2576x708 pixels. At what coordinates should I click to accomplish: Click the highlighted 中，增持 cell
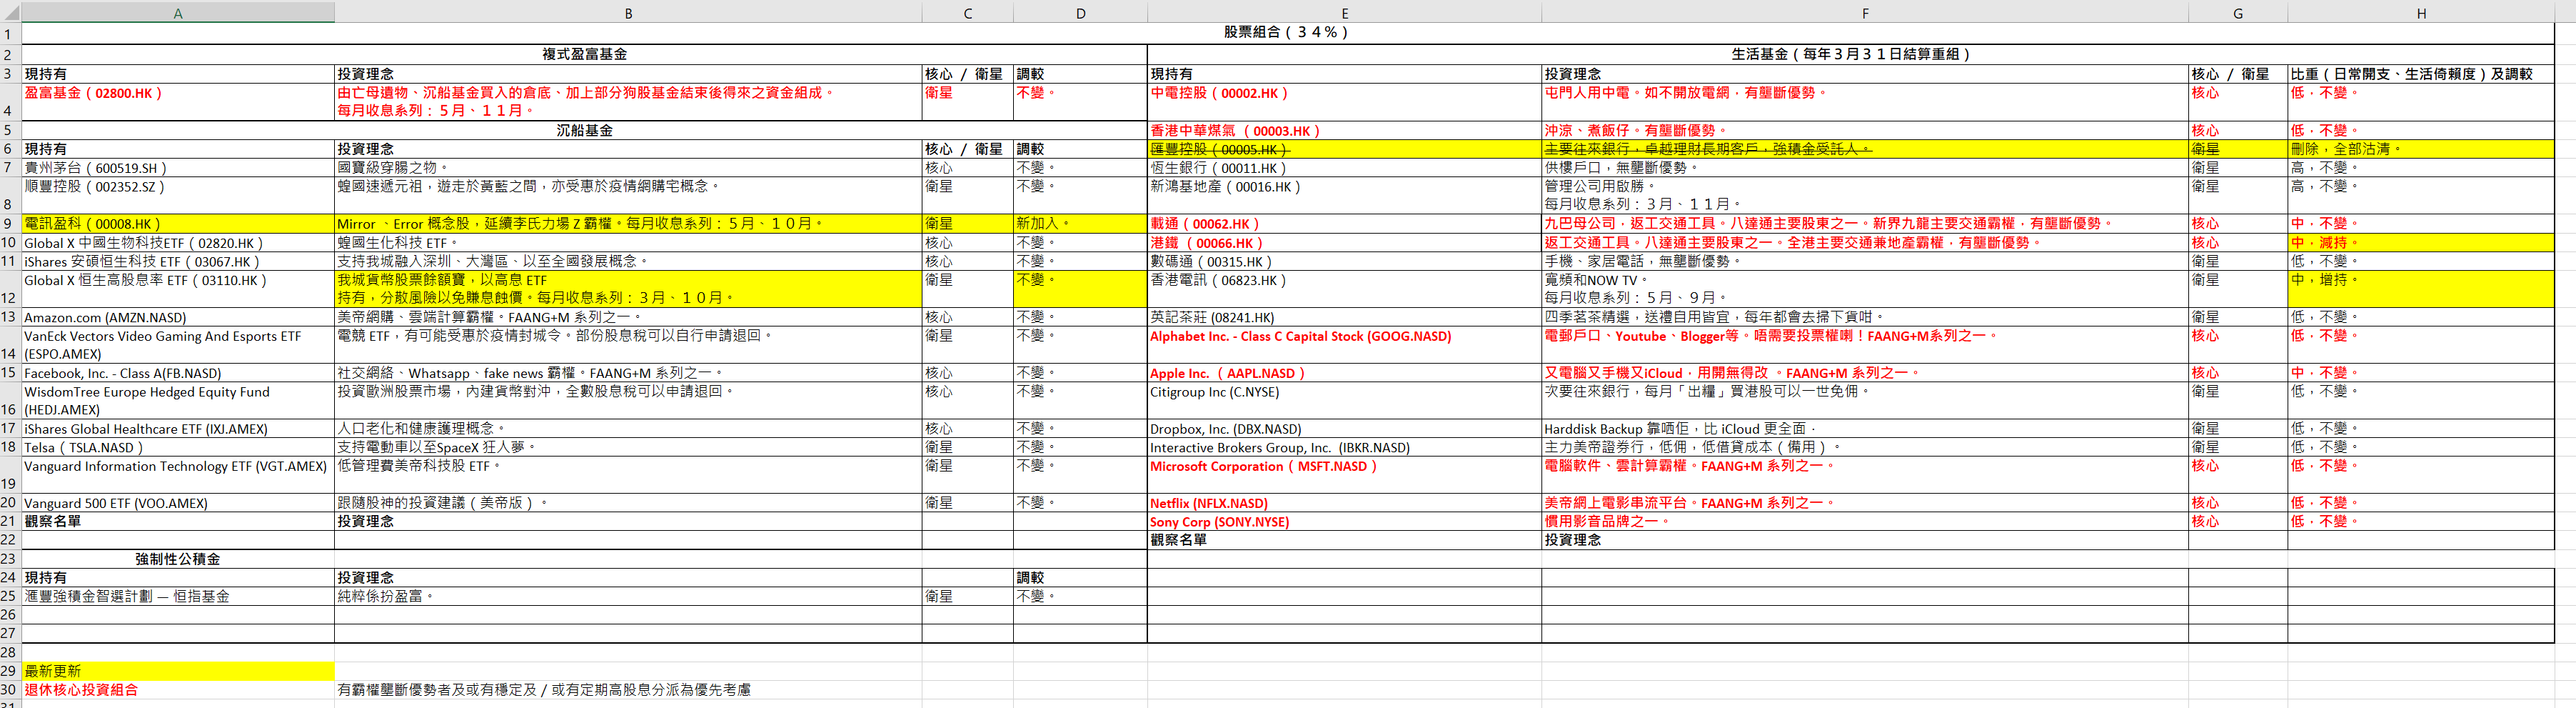coord(2420,289)
